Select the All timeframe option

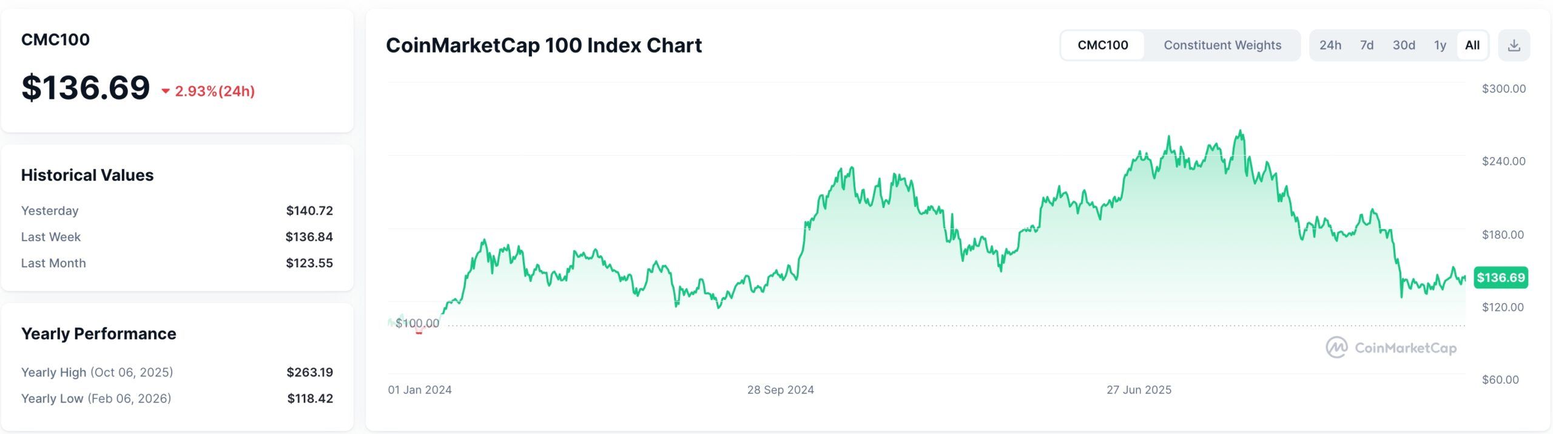(1473, 44)
